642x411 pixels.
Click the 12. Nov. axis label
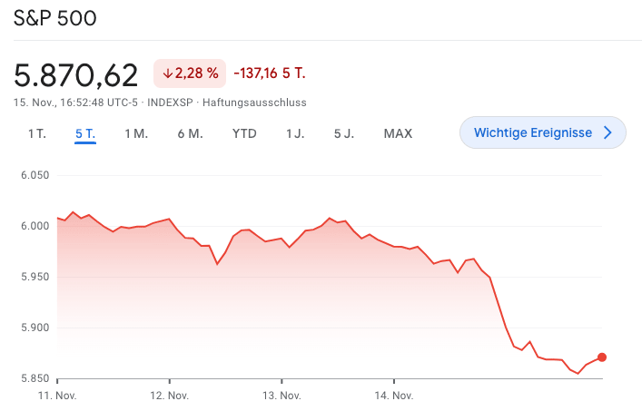(169, 396)
